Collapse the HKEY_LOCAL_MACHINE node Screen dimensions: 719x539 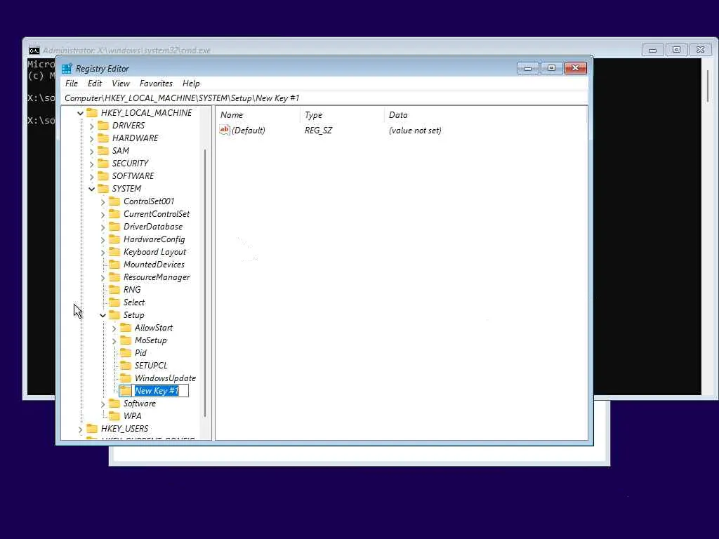80,113
